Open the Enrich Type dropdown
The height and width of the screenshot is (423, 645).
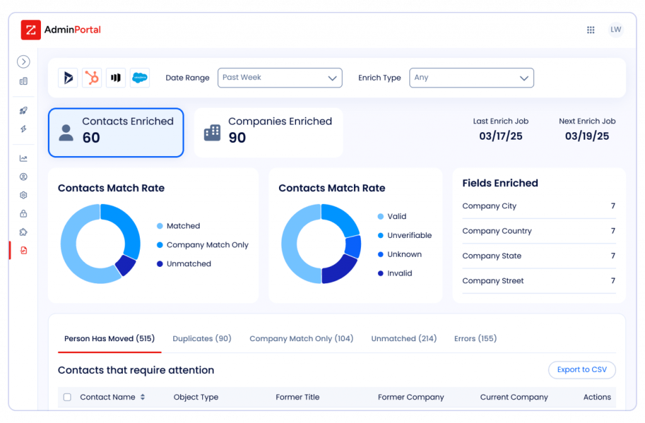471,78
